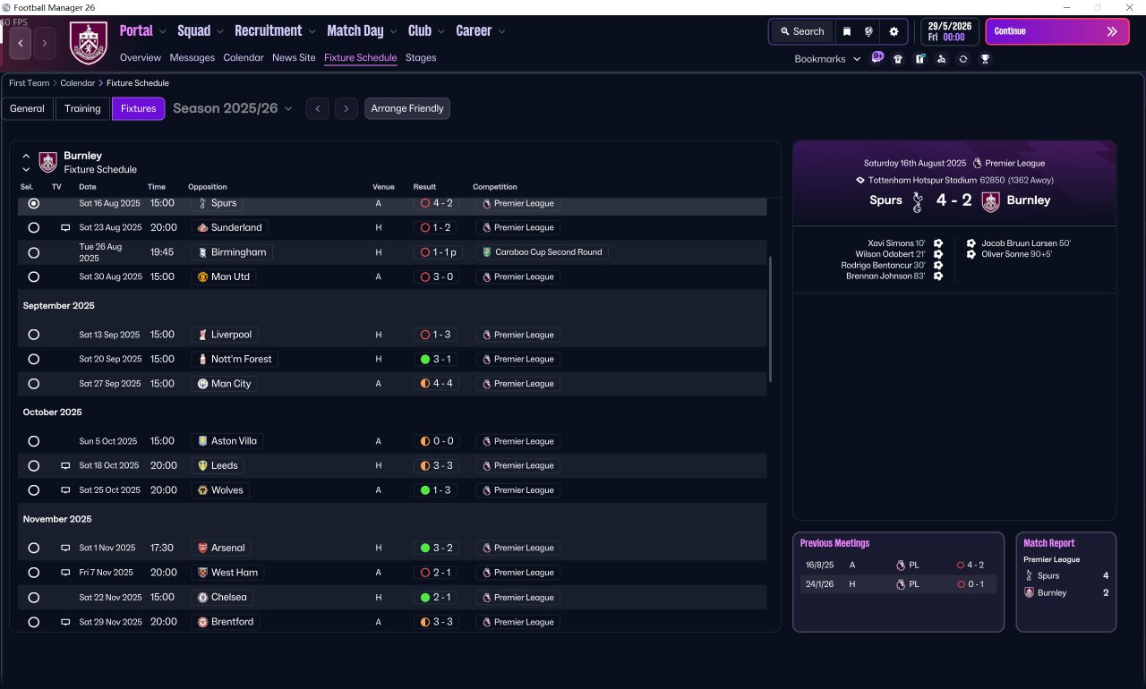Viewport: 1146px width, 689px height.
Task: Click the TV icon on the Brentford row
Action: (x=65, y=622)
